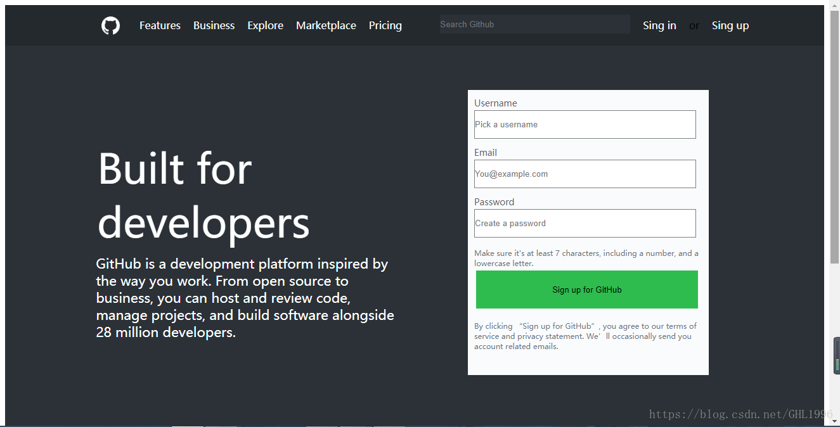Focus the You@example.com email field

585,174
